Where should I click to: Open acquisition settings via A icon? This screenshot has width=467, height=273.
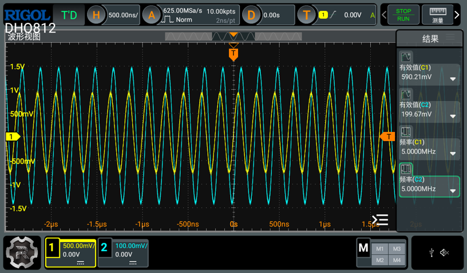click(x=151, y=15)
